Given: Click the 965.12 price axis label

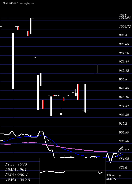Looking at the screenshot, I should coord(124,71).
